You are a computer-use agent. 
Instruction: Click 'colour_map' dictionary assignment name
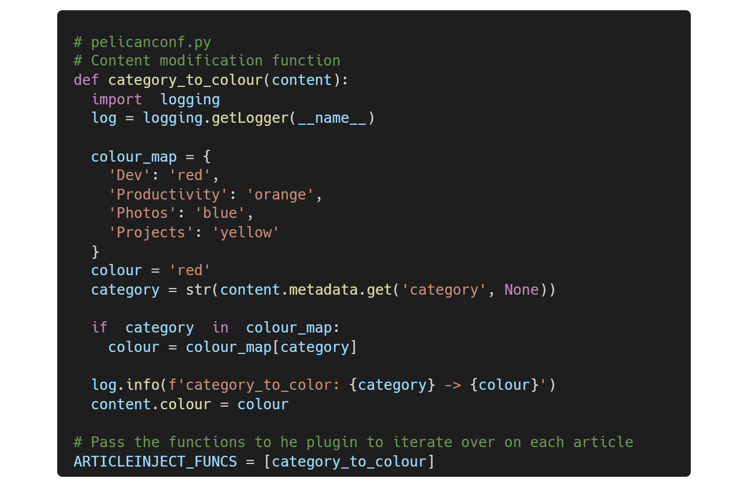[134, 157]
